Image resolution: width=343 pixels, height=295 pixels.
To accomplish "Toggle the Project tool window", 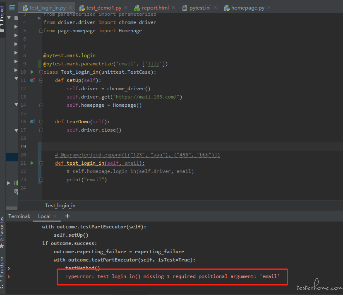I will tap(2, 19).
